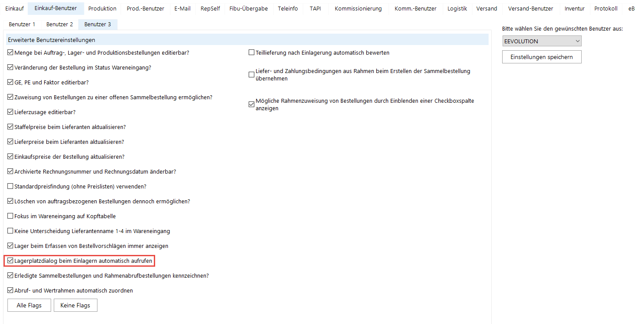The width and height of the screenshot is (635, 324).
Task: Enable Fokus im Wareneingang auf Kopftabelle
Action: (x=10, y=216)
